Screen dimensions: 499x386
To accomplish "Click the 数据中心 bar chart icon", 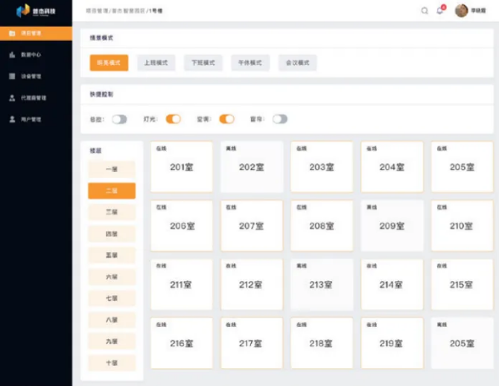I will [x=12, y=55].
